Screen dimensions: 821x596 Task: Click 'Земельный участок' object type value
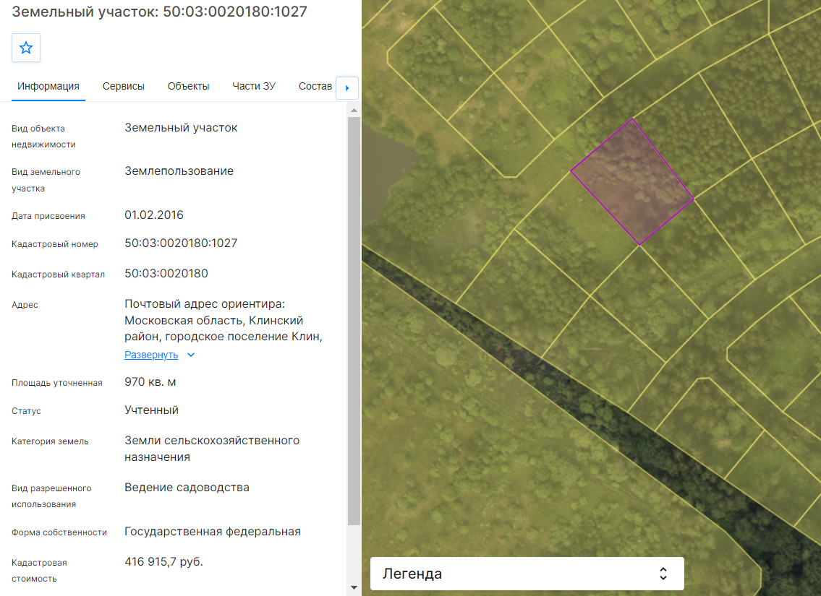[x=181, y=128]
